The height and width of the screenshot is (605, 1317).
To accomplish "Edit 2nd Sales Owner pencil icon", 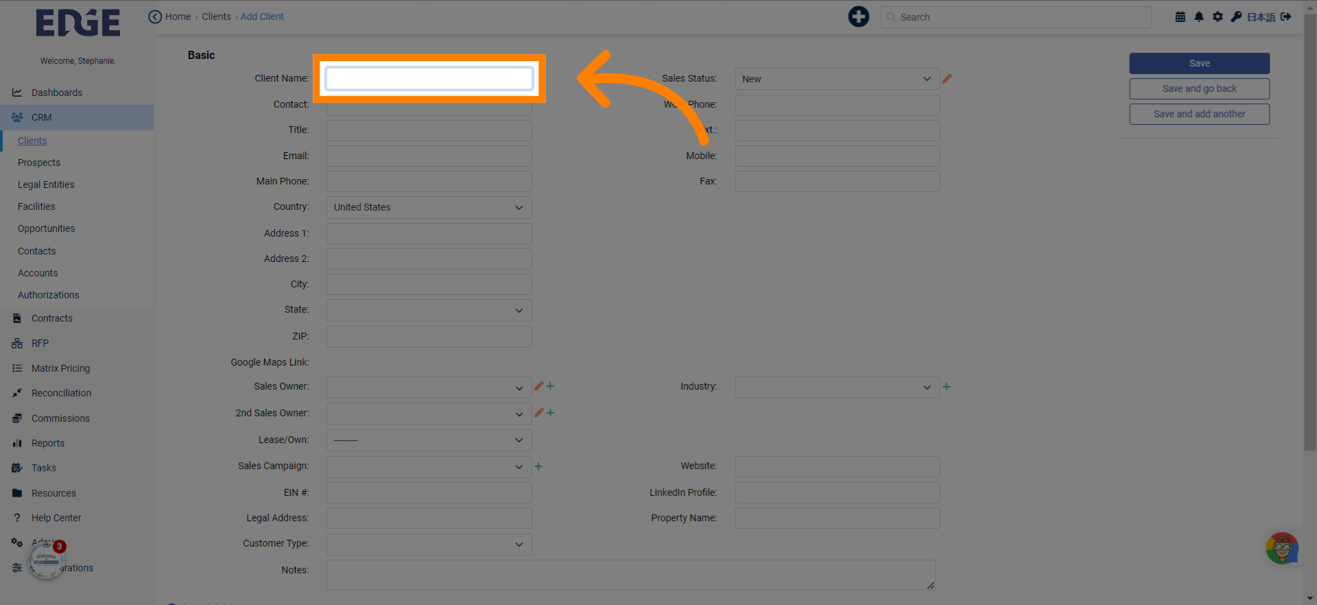I will pyautogui.click(x=538, y=413).
